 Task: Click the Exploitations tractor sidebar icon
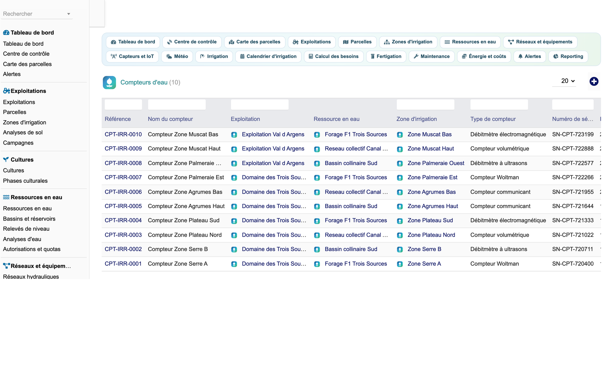pos(6,91)
